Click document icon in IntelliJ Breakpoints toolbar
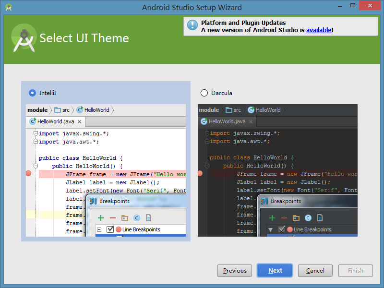Screen dimensions: 384x288 coord(148,218)
